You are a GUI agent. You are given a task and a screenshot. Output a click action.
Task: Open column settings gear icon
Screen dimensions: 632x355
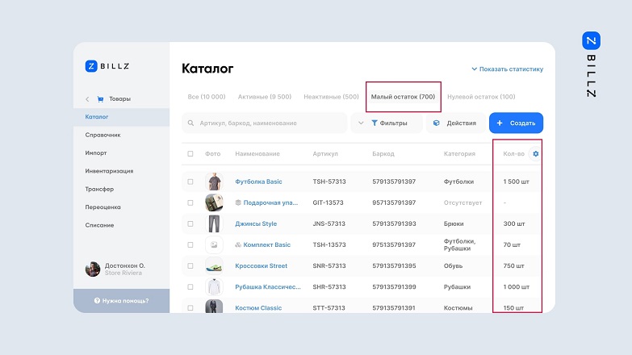tap(535, 153)
